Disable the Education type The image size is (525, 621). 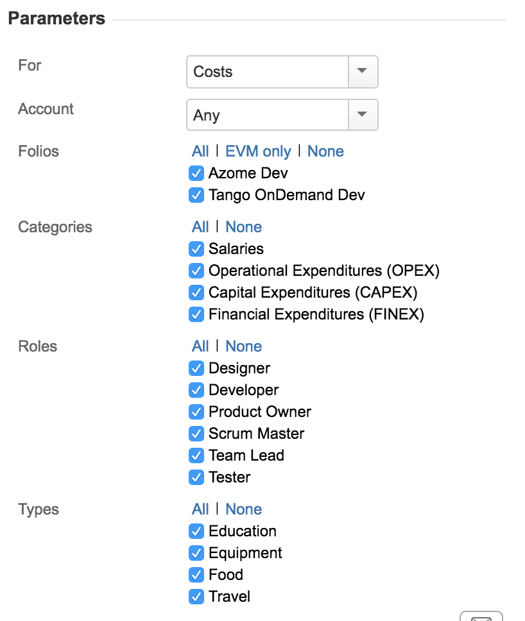(x=196, y=531)
